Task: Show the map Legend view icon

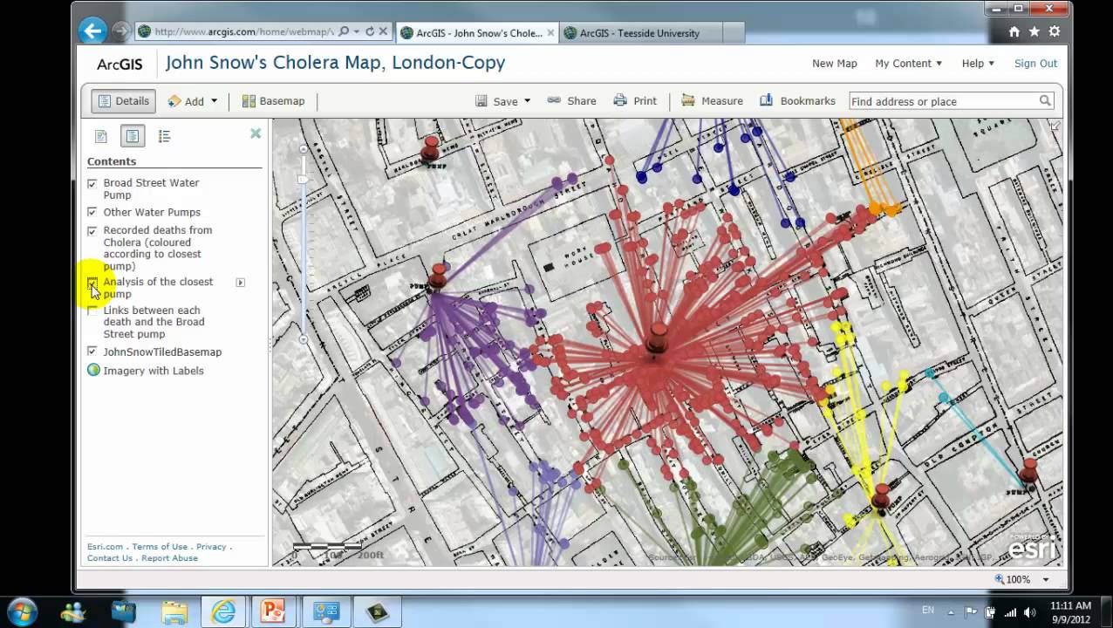Action: (x=164, y=136)
